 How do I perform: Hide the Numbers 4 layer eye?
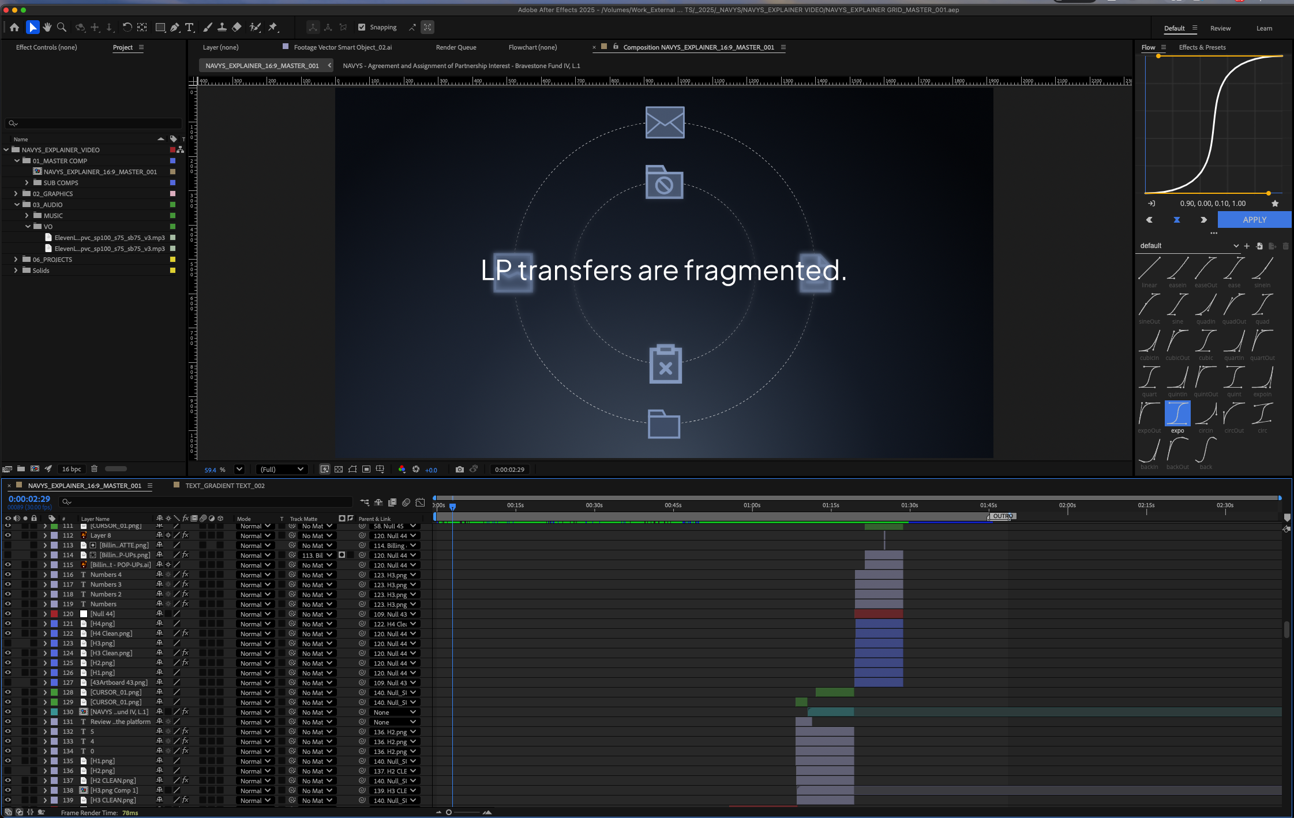8,575
